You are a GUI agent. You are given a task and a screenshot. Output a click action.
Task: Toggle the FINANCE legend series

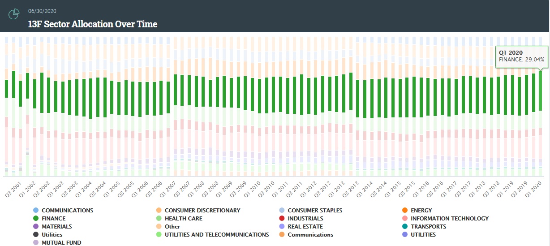[53, 218]
